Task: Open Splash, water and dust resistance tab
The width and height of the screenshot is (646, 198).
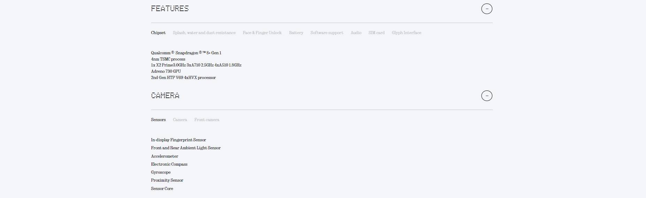Action: (204, 33)
